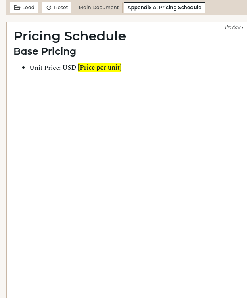This screenshot has height=298, width=247.
Task: Open the Preview dropdown menu
Action: [x=232, y=27]
